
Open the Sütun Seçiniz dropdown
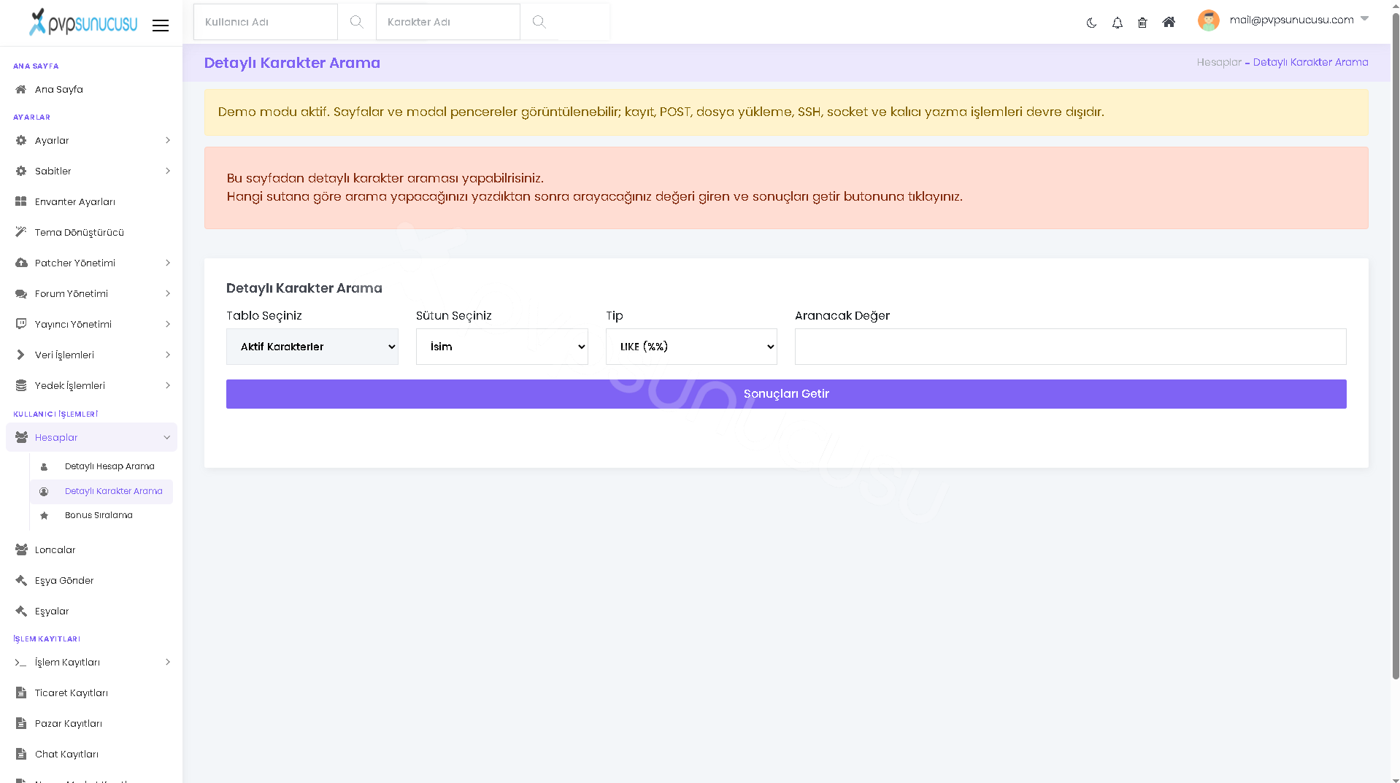point(502,347)
